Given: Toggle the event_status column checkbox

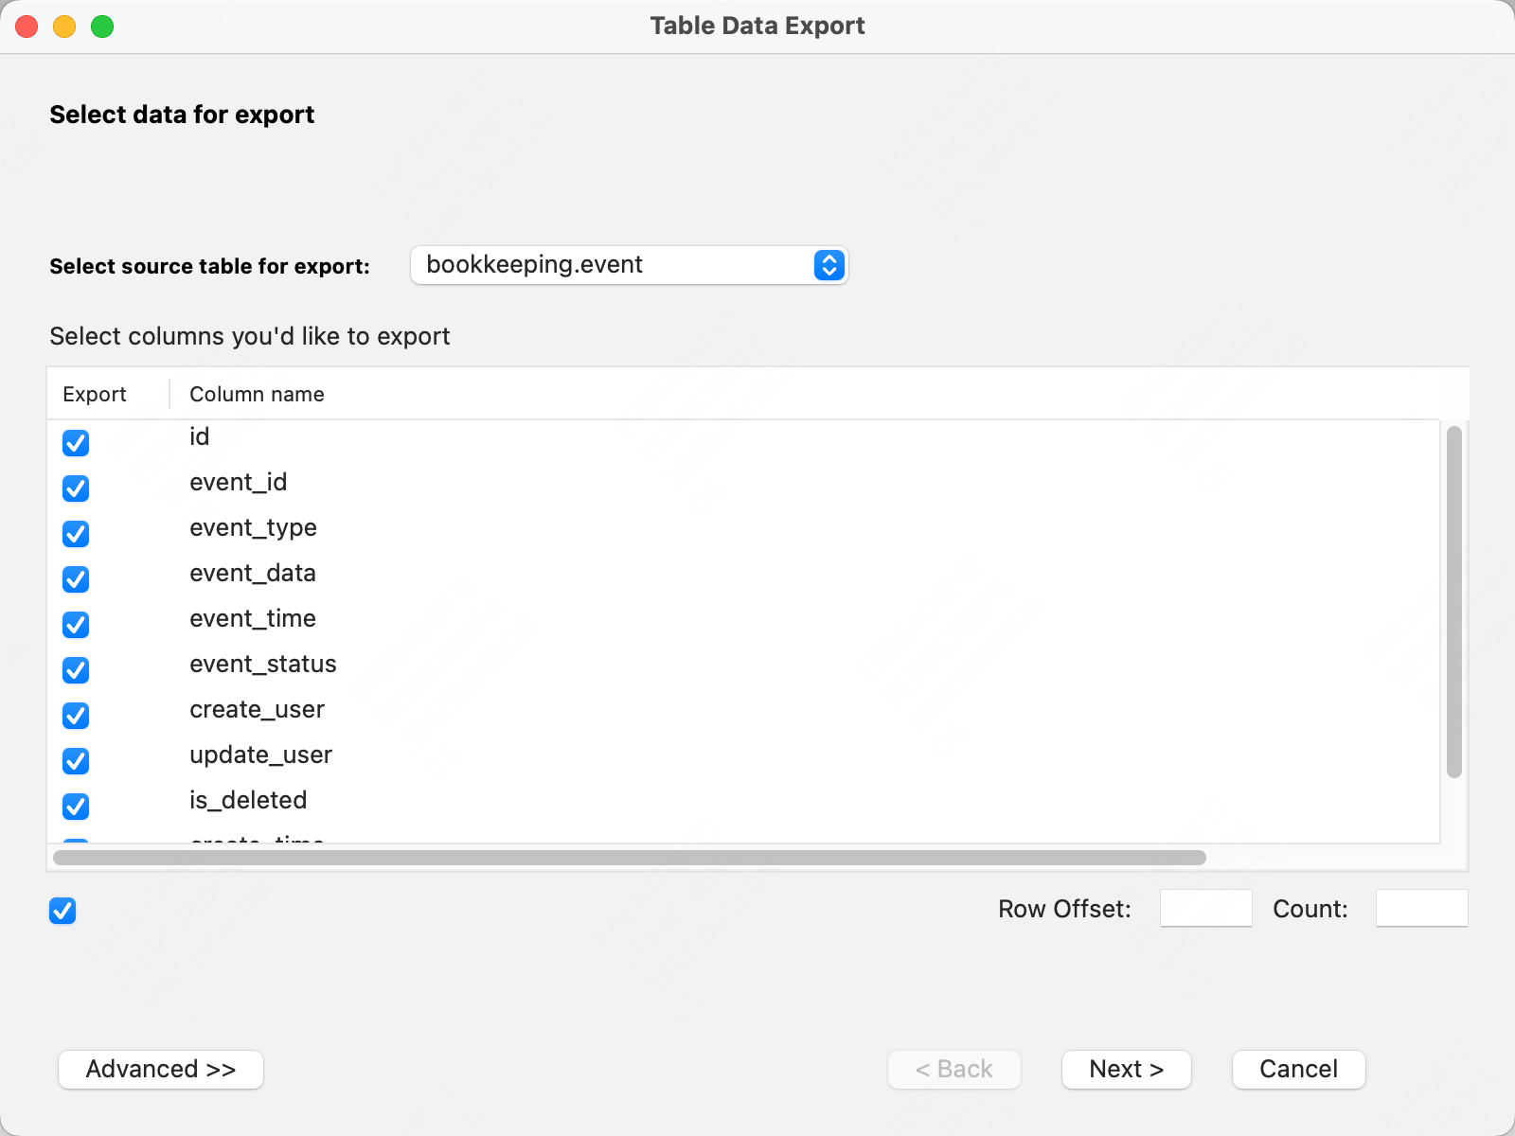Looking at the screenshot, I should pyautogui.click(x=76, y=670).
